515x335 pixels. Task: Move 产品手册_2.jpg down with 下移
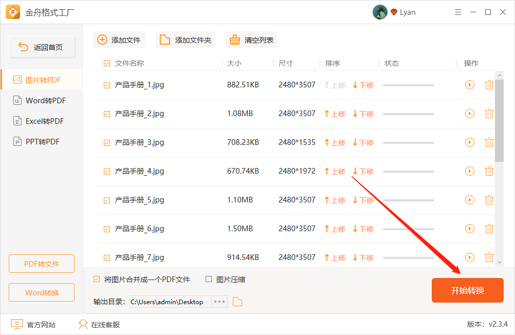pos(363,114)
